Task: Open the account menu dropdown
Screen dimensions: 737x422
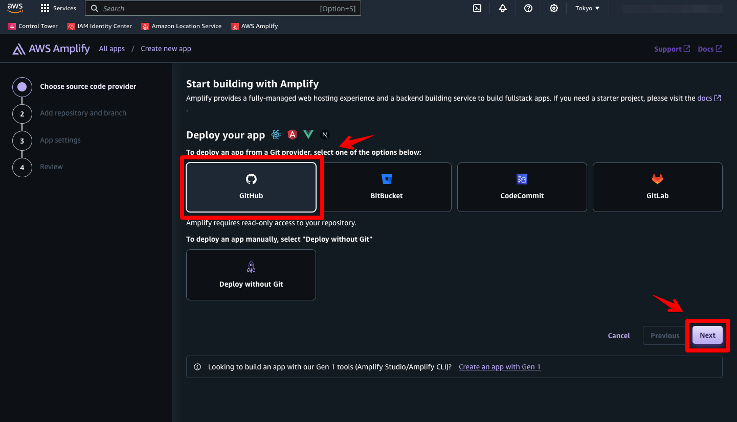Action: tap(672, 8)
